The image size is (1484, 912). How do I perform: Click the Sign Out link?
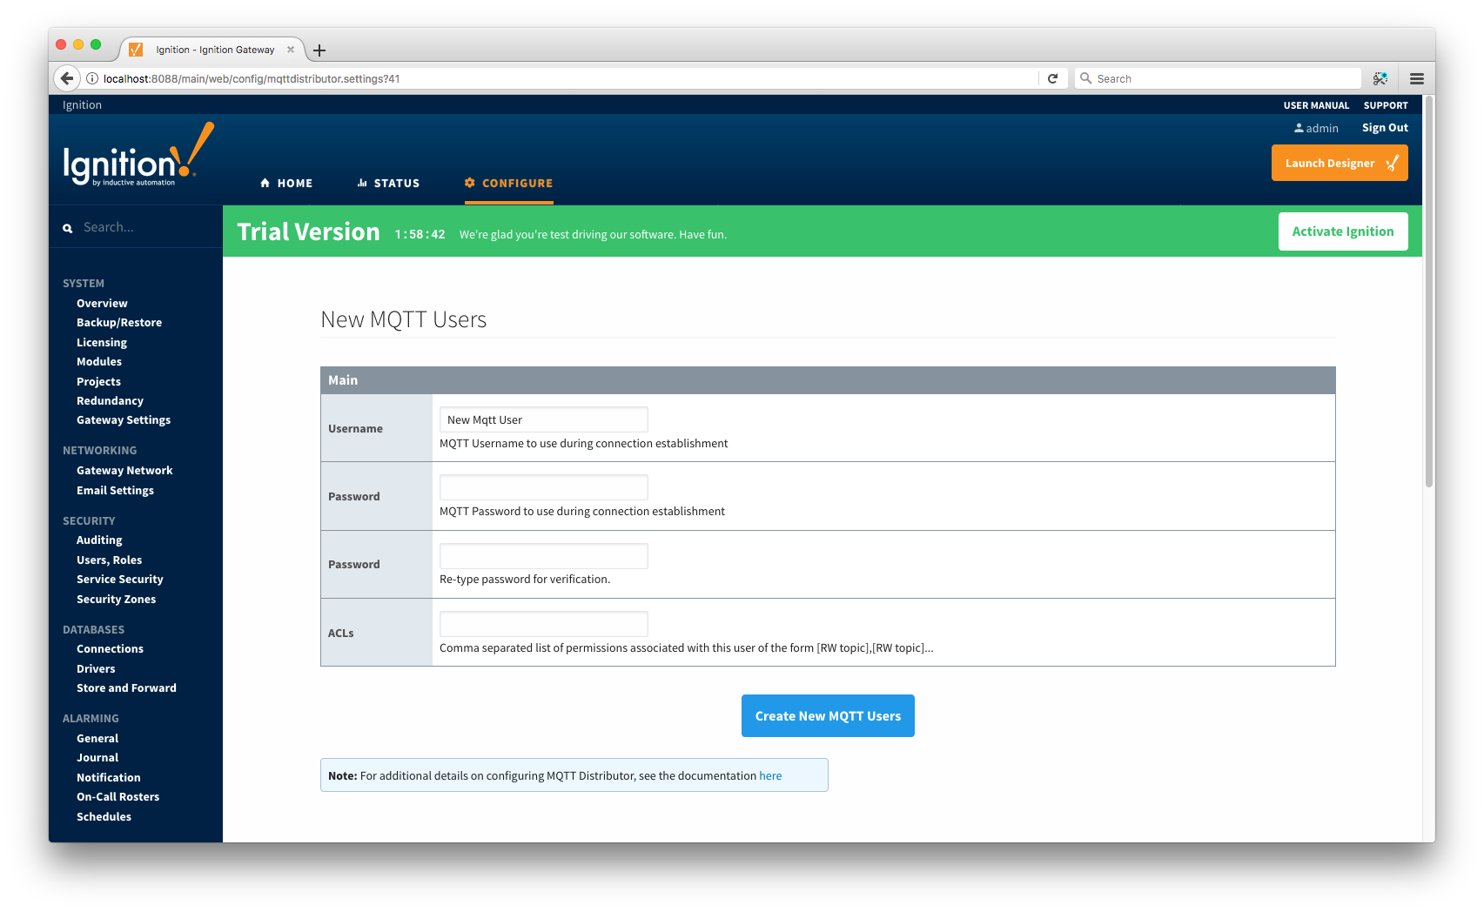(1385, 128)
